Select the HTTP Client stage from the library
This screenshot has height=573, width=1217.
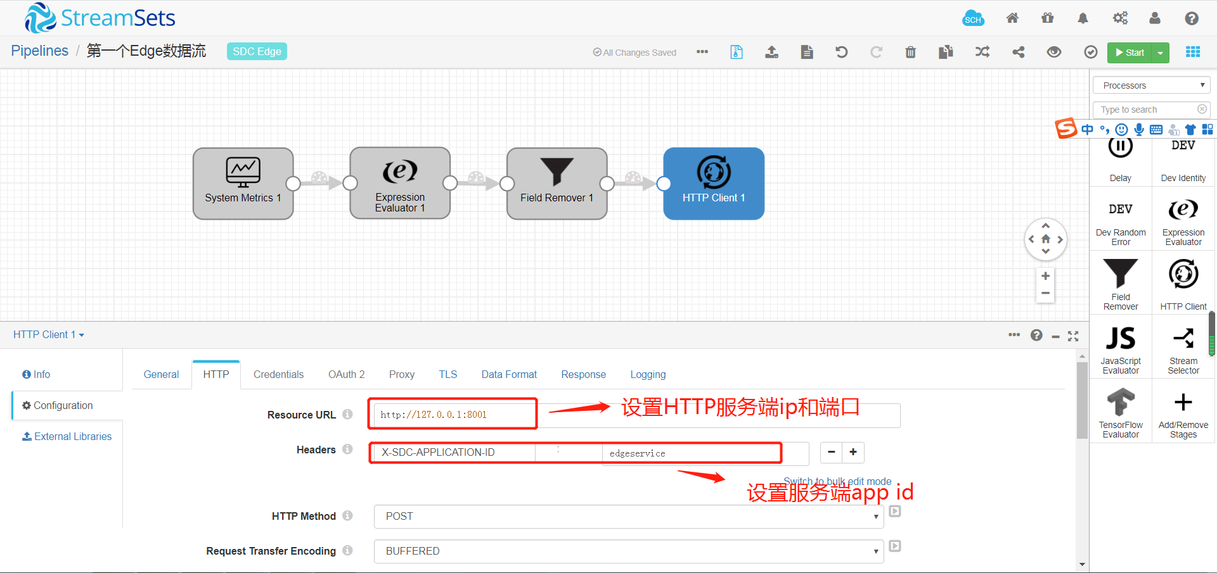pos(1182,283)
